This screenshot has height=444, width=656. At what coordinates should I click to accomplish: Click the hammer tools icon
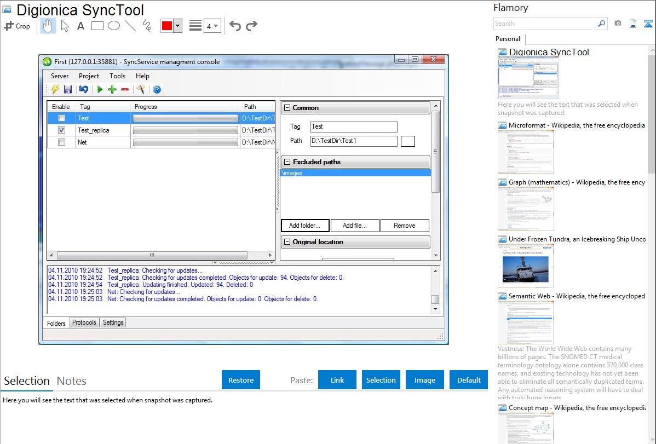click(x=141, y=89)
